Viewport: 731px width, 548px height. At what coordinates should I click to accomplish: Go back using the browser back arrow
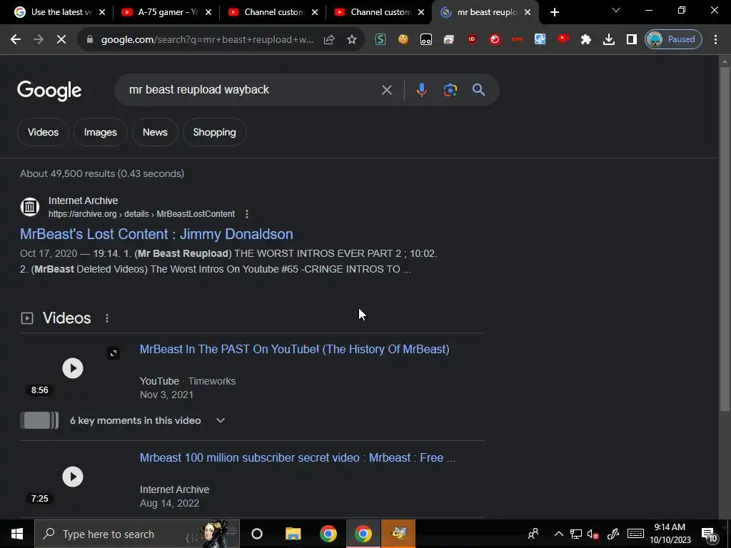click(x=16, y=40)
